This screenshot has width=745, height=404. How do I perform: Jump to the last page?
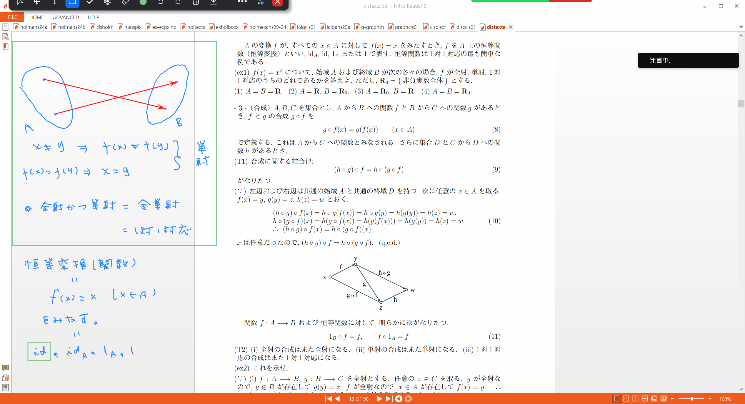click(389, 399)
